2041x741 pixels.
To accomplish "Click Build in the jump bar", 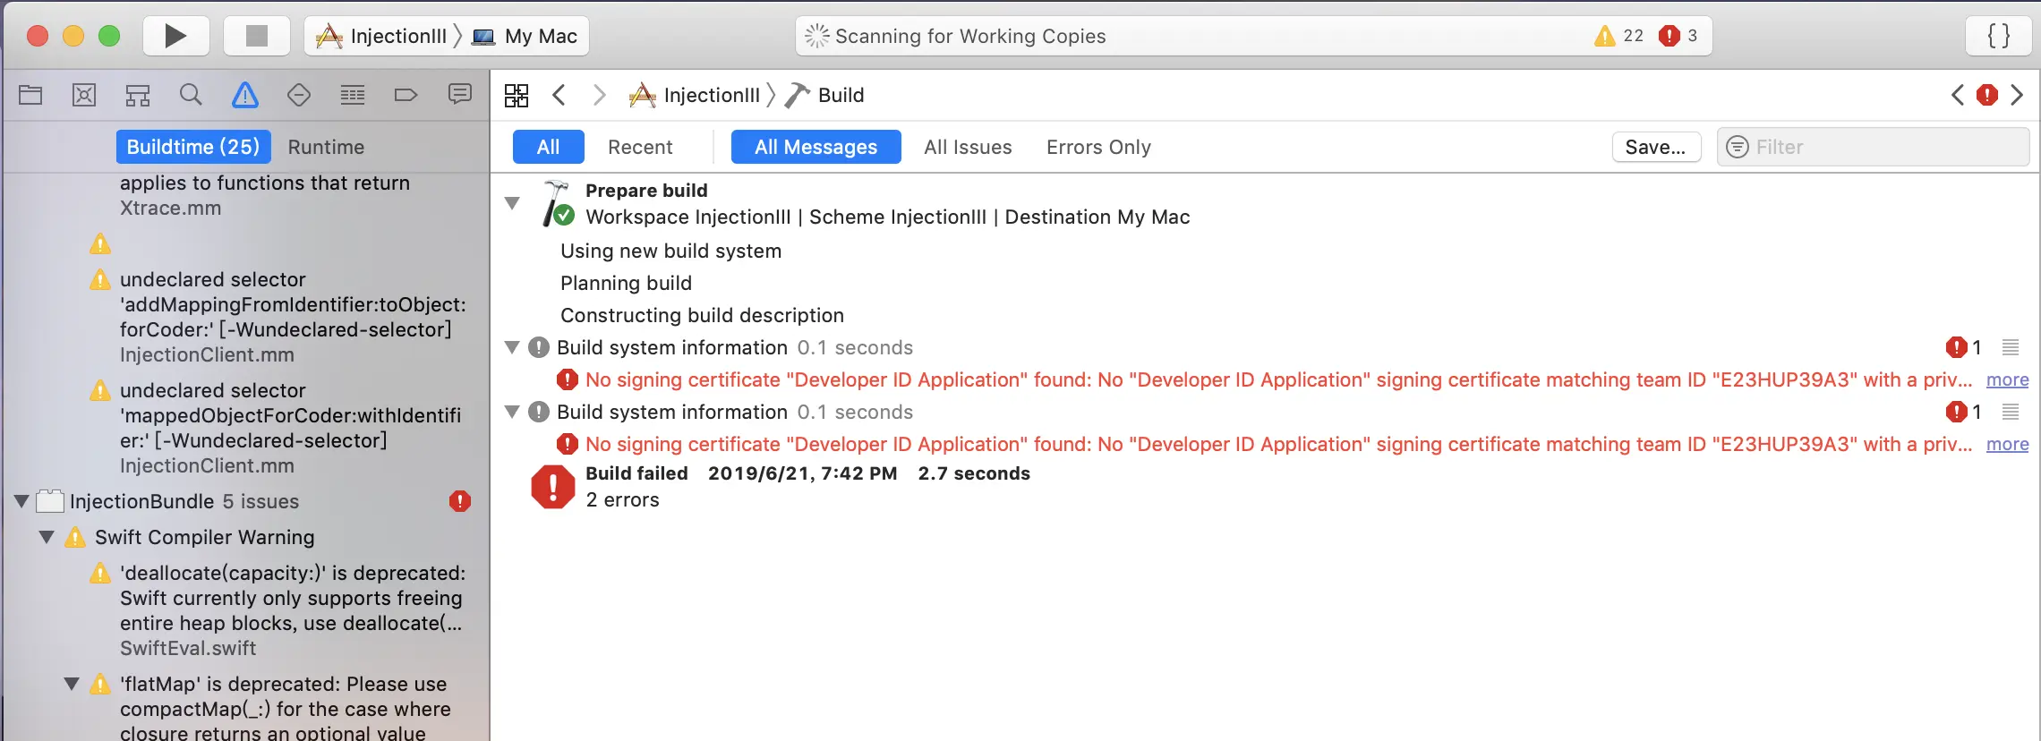I will click(825, 95).
